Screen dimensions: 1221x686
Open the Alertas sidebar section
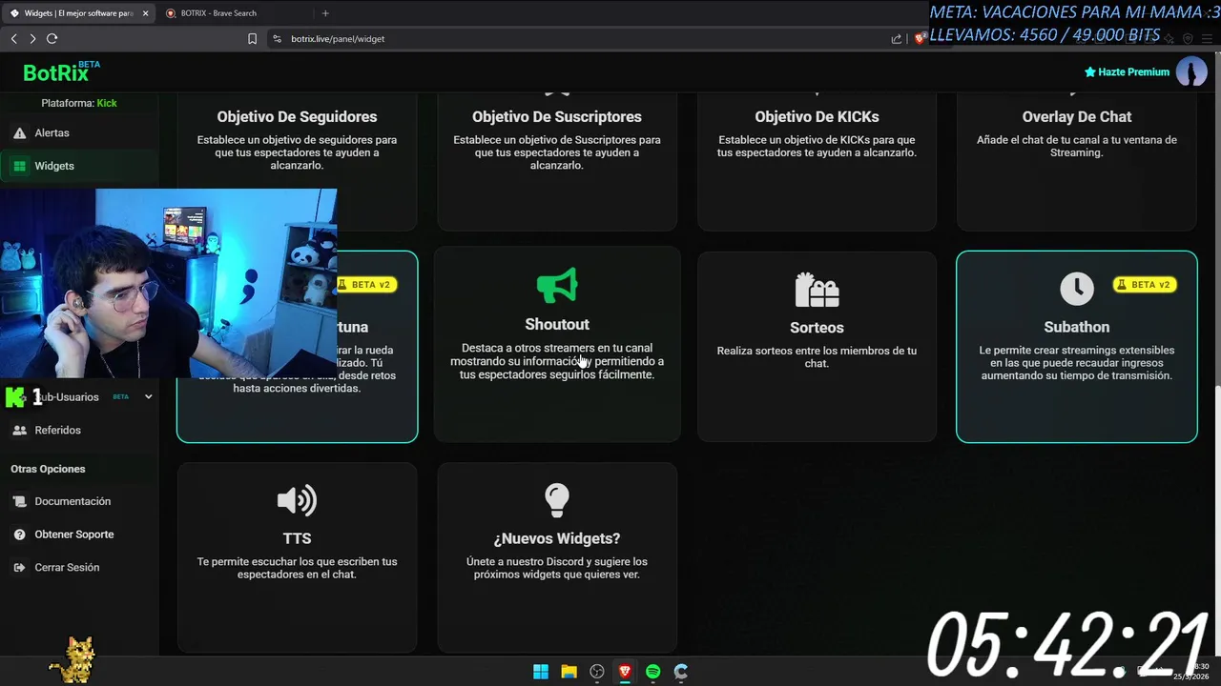click(79, 132)
